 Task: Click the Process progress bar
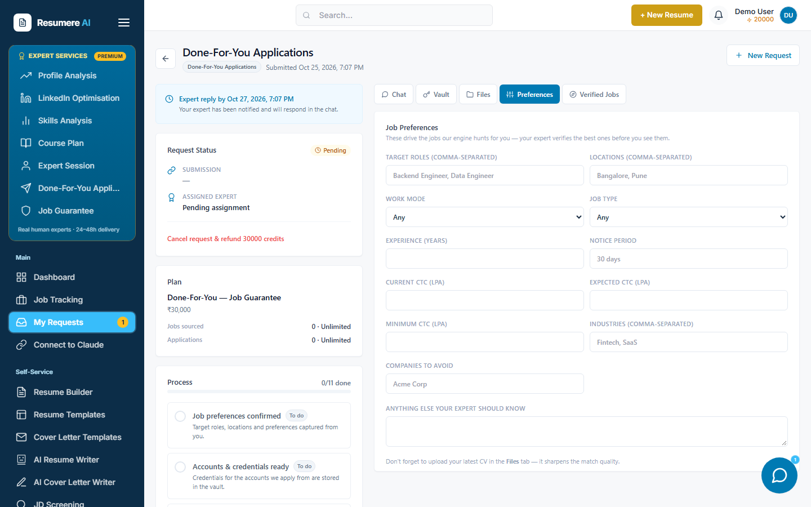(259, 392)
